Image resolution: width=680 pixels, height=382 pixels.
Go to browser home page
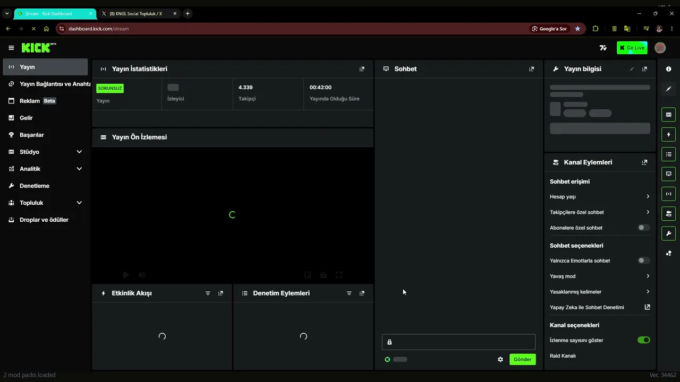click(46, 29)
